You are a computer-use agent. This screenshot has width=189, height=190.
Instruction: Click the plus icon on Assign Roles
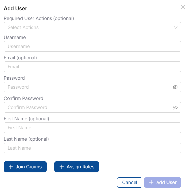click(62, 167)
